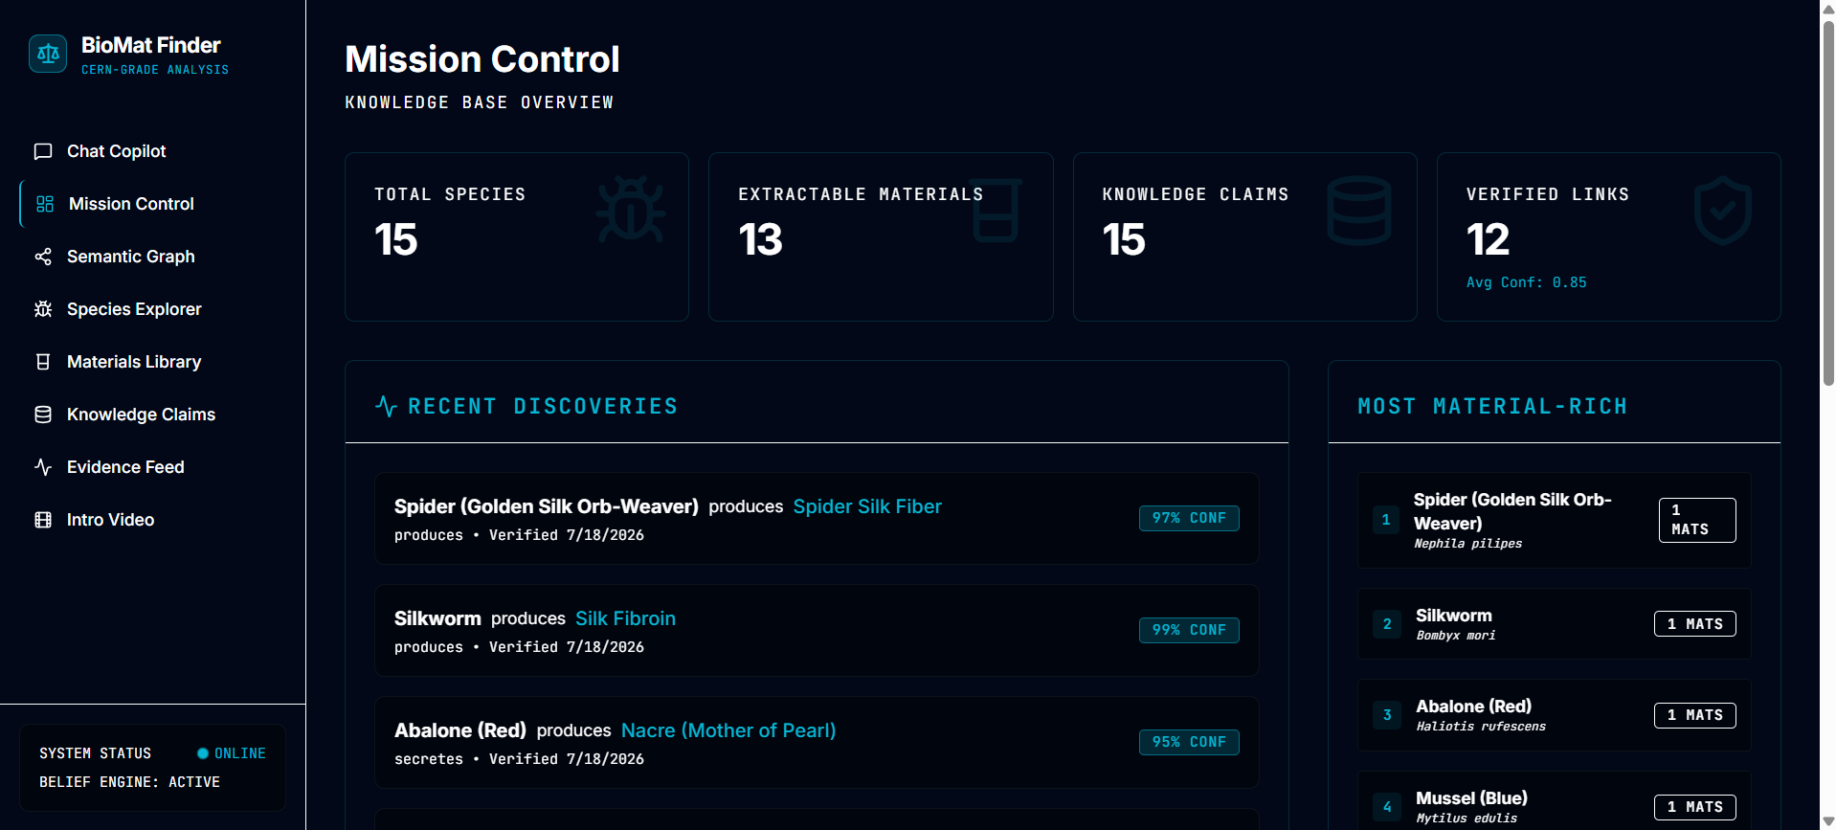The image size is (1836, 830).
Task: Open Chat Copilot from the sidebar
Action: point(153,151)
